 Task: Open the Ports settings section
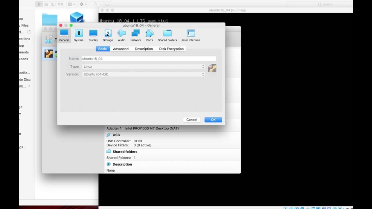coord(149,35)
